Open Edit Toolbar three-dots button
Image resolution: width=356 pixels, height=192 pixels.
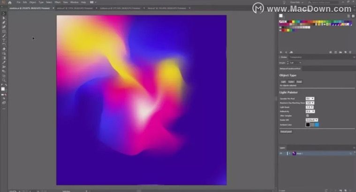4,109
